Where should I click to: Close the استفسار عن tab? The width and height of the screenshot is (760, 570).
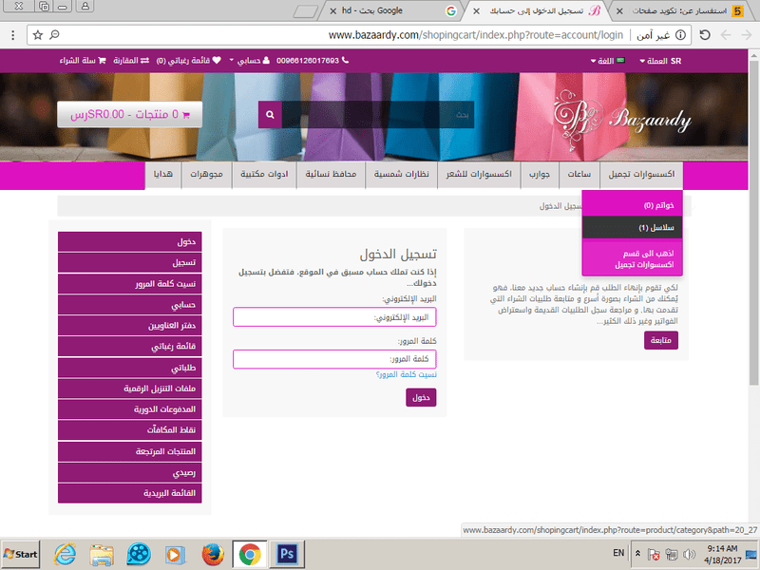pyautogui.click(x=619, y=10)
